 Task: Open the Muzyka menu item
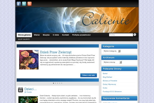click(46, 35)
